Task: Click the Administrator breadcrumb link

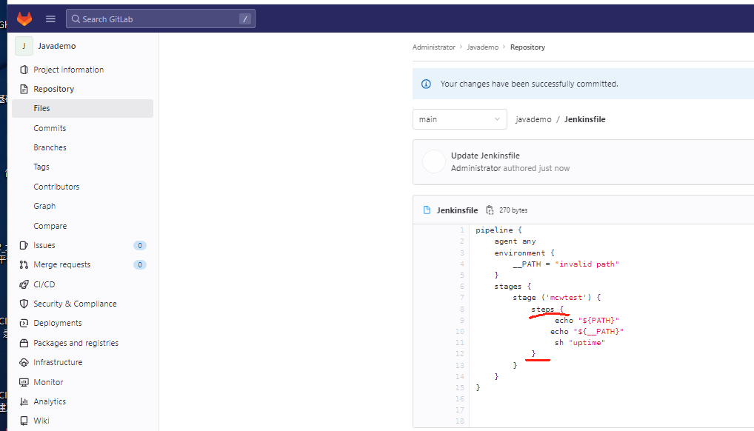Action: point(434,47)
